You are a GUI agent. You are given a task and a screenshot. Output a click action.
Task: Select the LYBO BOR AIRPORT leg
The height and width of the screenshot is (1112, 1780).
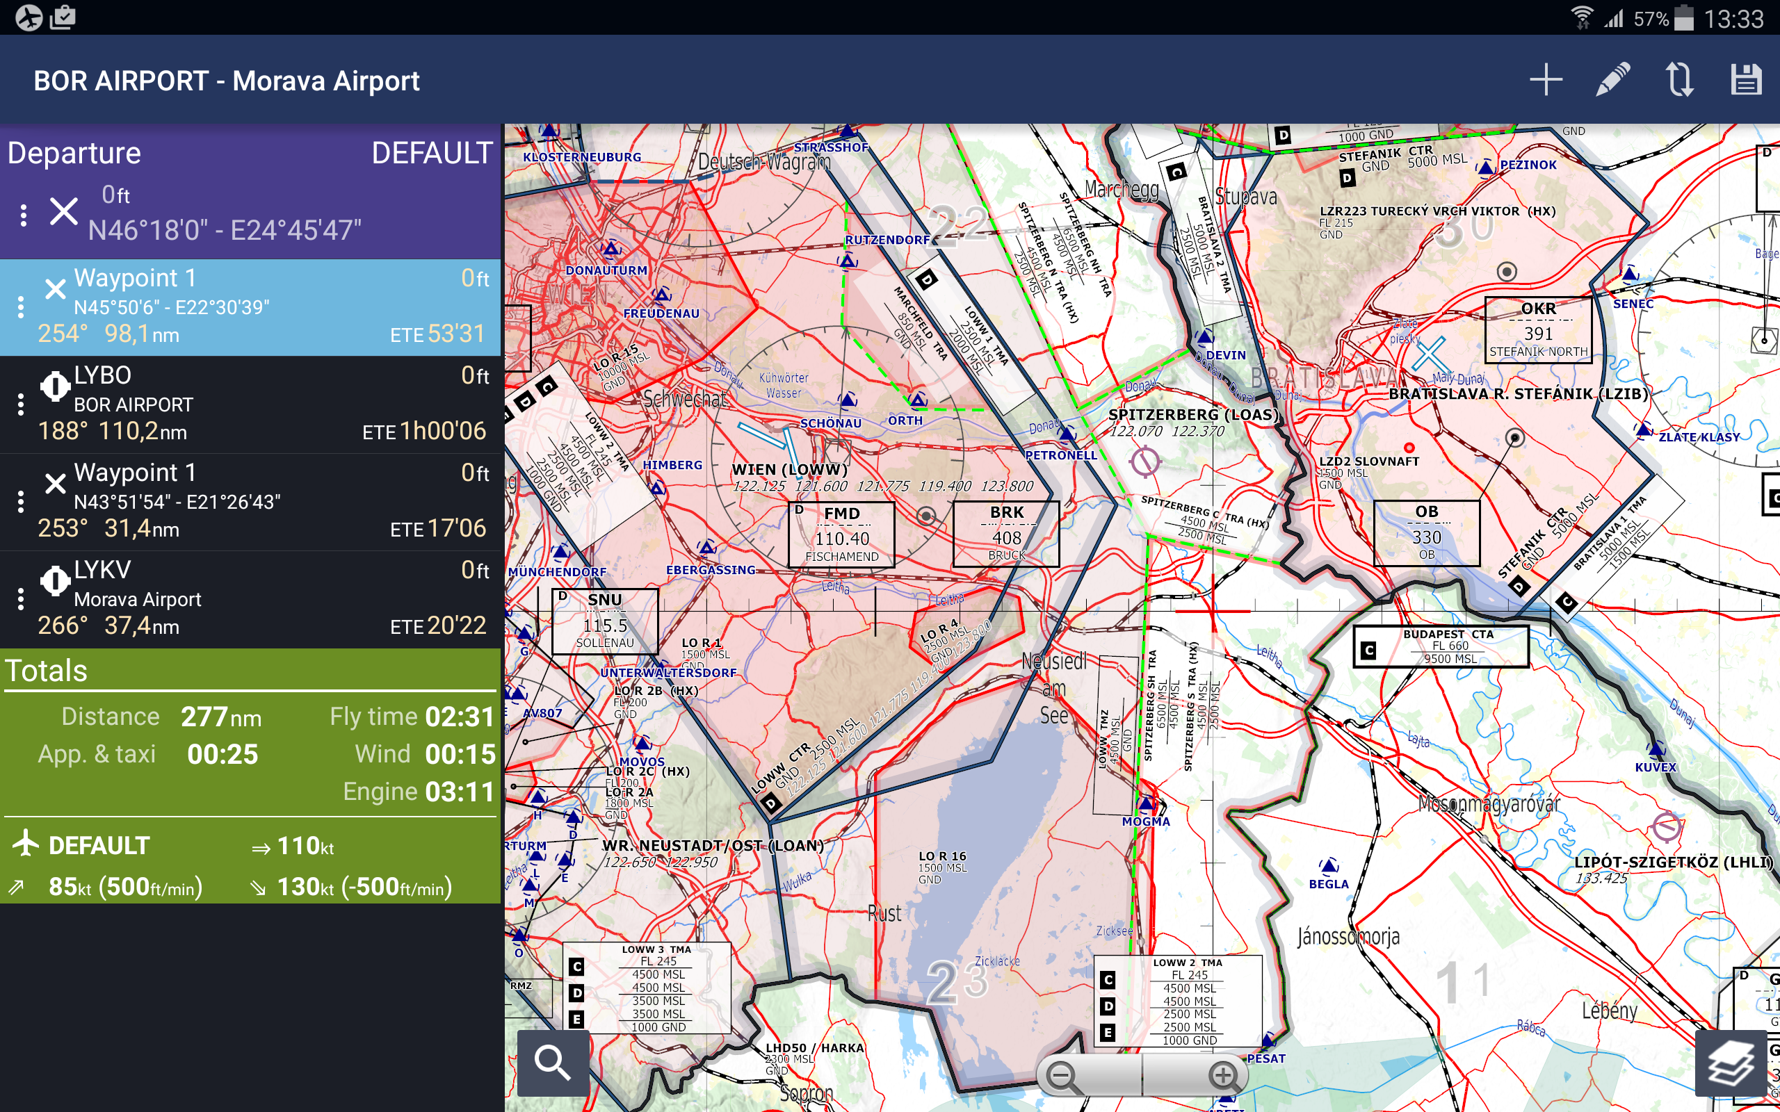[x=250, y=404]
